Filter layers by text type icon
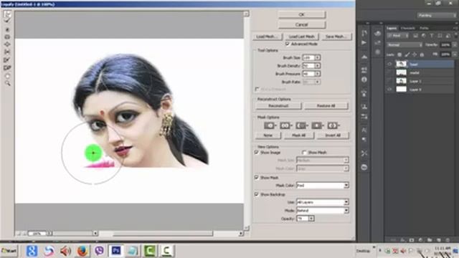The height and width of the screenshot is (258, 459). [x=432, y=36]
